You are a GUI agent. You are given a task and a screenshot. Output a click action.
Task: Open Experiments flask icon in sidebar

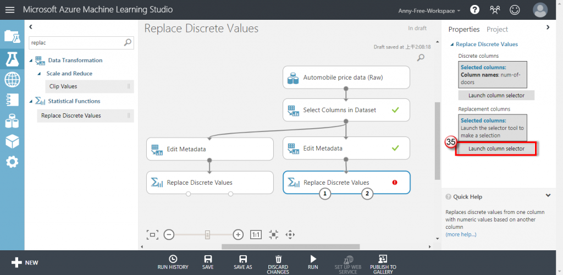(x=12, y=59)
